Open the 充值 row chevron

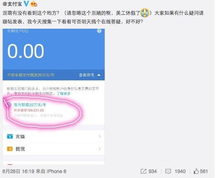click(x=99, y=136)
